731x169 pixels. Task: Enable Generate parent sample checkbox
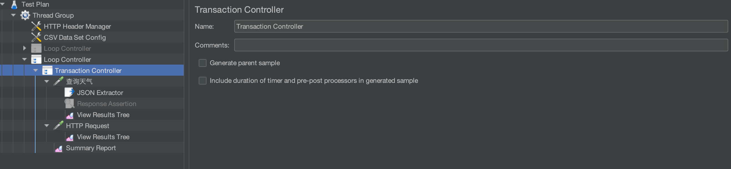point(202,63)
